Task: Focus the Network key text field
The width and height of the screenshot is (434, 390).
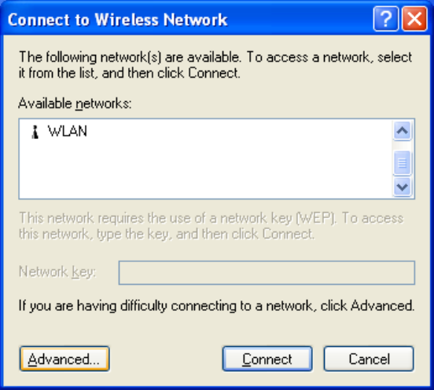Action: point(267,272)
